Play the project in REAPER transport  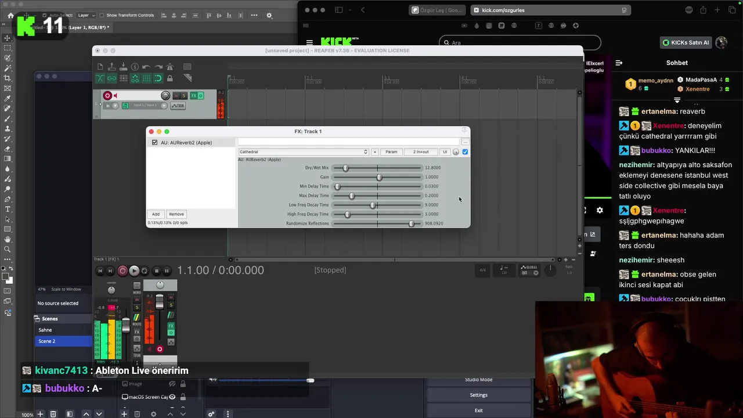pyautogui.click(x=134, y=271)
